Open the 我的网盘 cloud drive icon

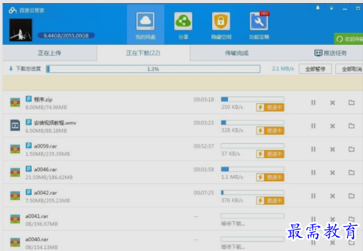[x=145, y=21]
